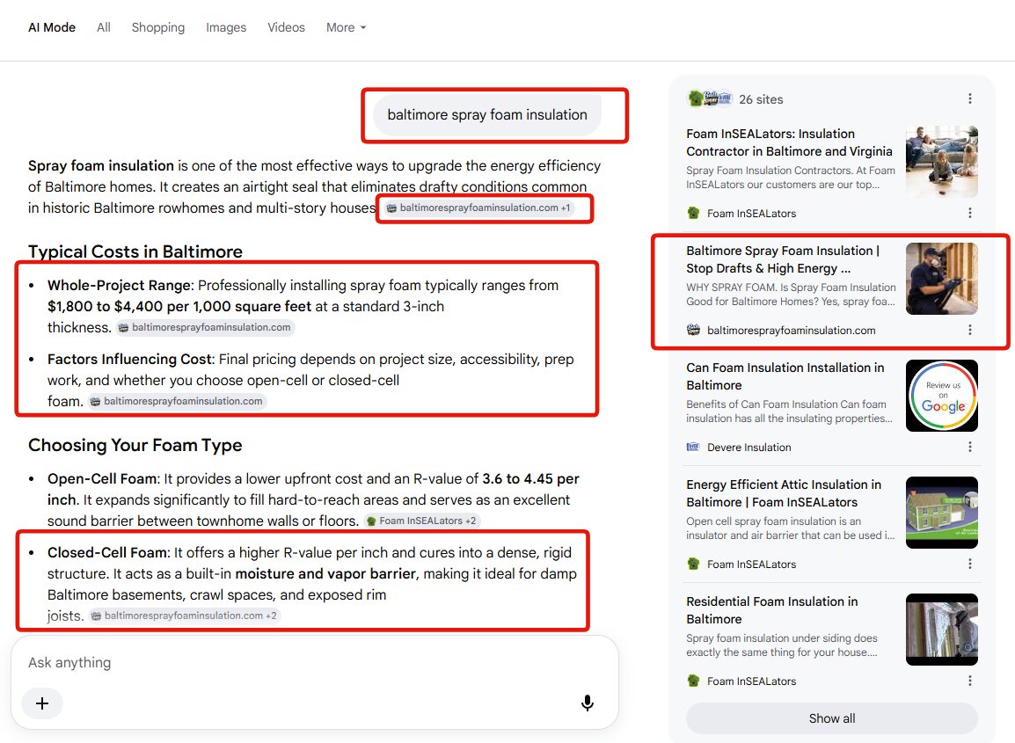Open three-dot menu for first Foam InSEALators result

click(x=969, y=213)
